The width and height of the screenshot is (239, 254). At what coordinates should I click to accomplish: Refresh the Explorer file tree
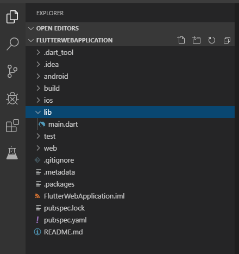tap(211, 40)
